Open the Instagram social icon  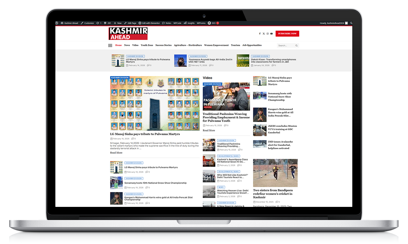[267, 34]
